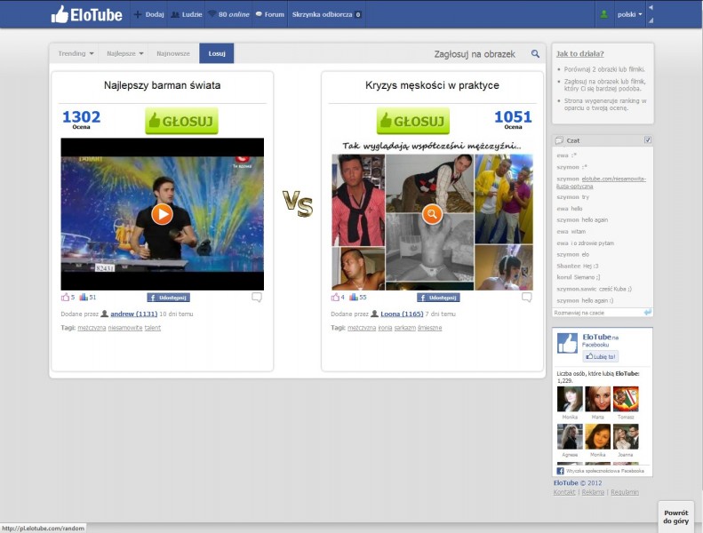The image size is (703, 533).
Task: Click the search magnifier icon
Action: [x=535, y=54]
